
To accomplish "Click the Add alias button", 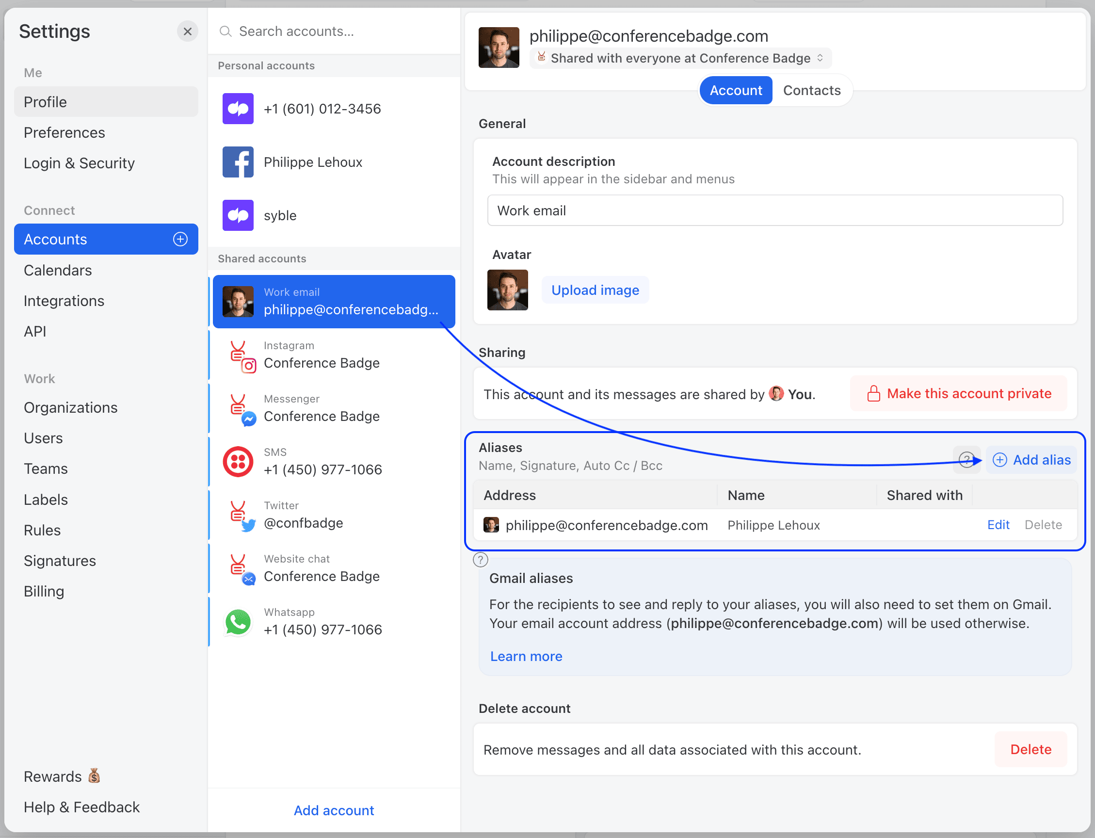I will [x=1031, y=459].
